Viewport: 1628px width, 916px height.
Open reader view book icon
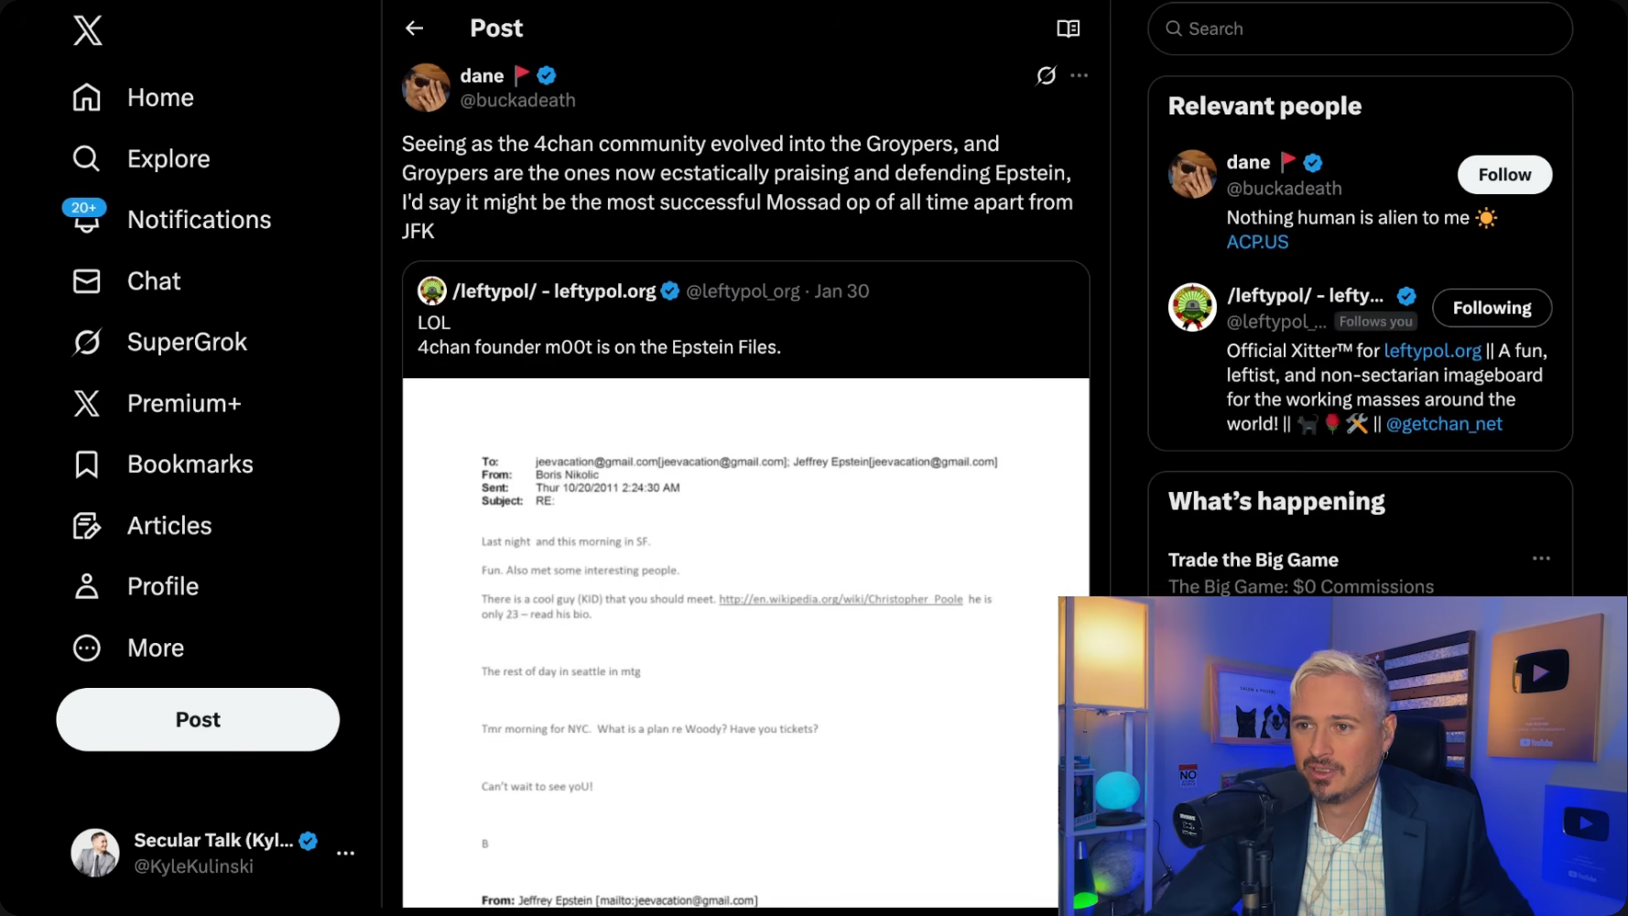tap(1068, 28)
